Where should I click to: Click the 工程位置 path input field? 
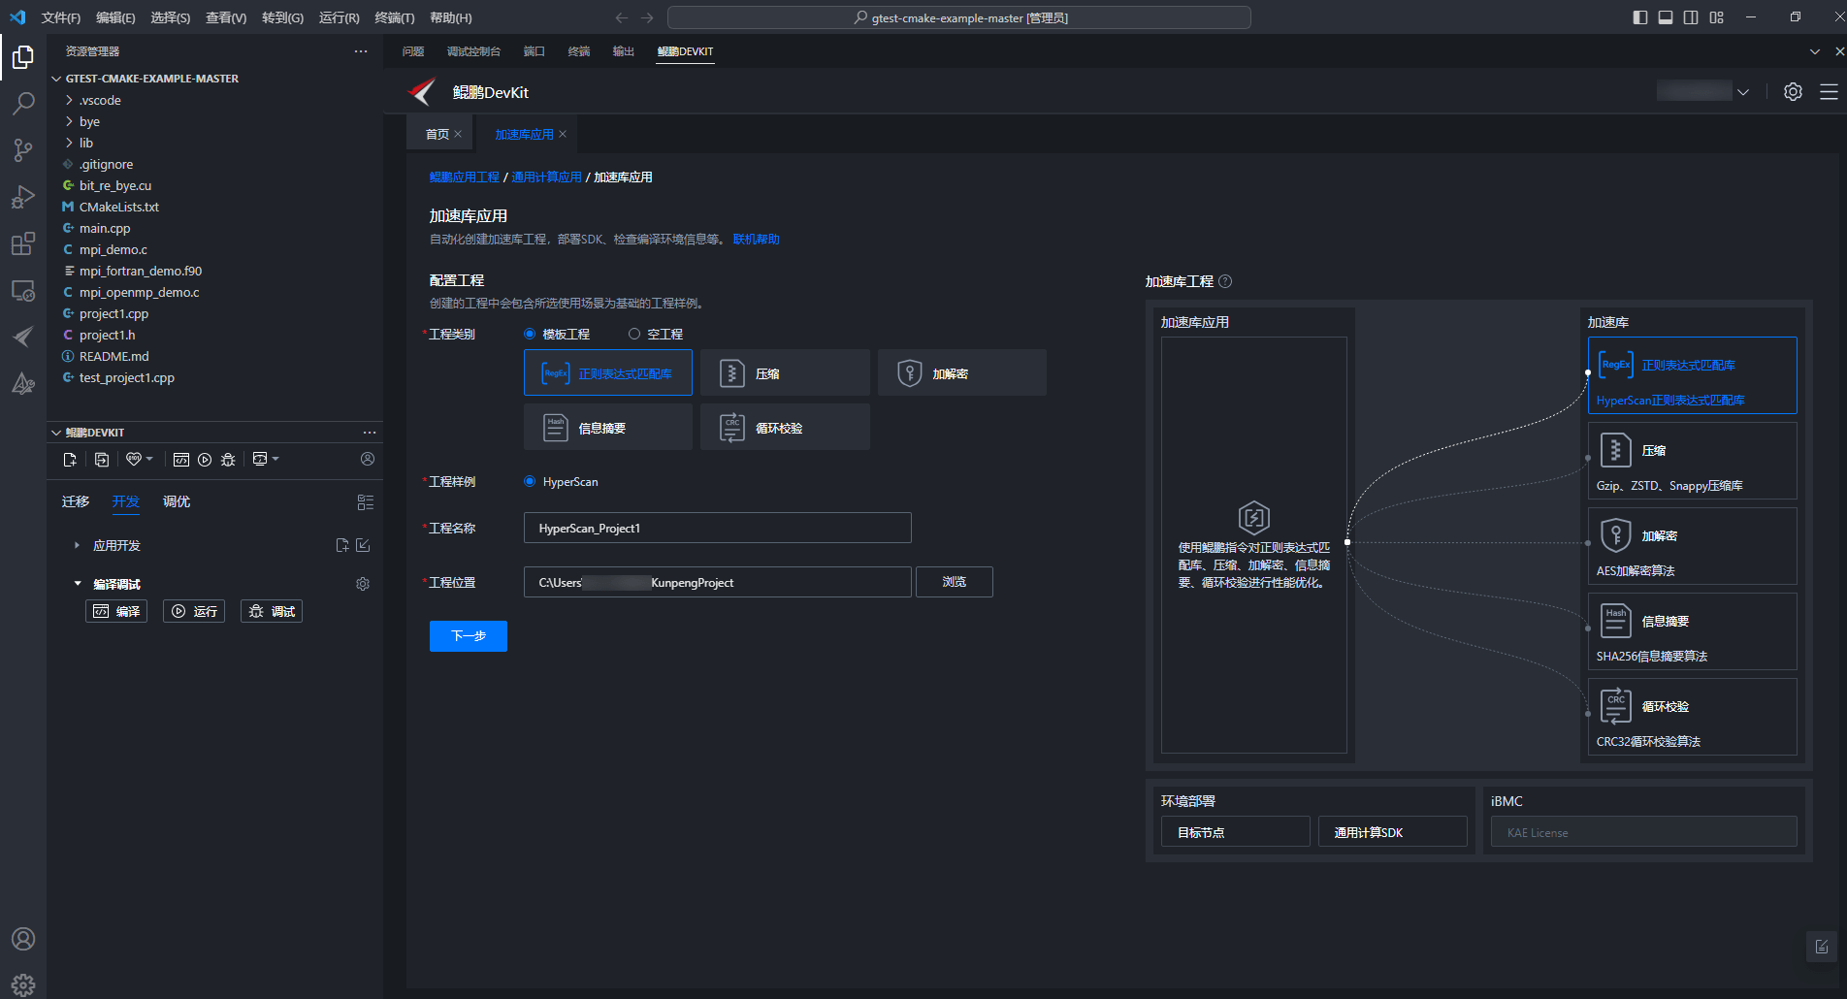pyautogui.click(x=718, y=582)
